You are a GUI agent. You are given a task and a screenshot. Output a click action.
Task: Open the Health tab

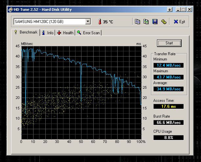coord(65,33)
